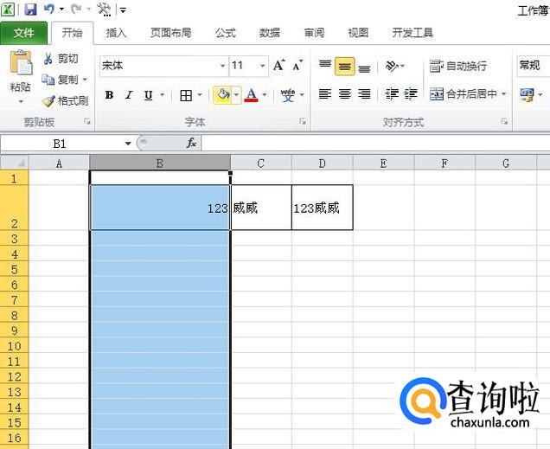Select row 2 header
The width and height of the screenshot is (550, 449).
click(x=14, y=208)
